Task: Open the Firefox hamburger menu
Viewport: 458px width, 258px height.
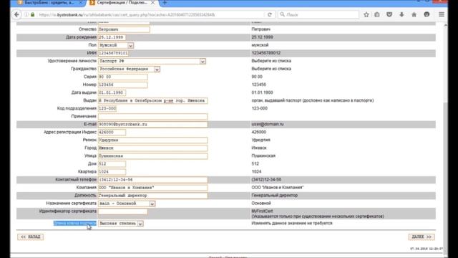Action: coord(442,14)
